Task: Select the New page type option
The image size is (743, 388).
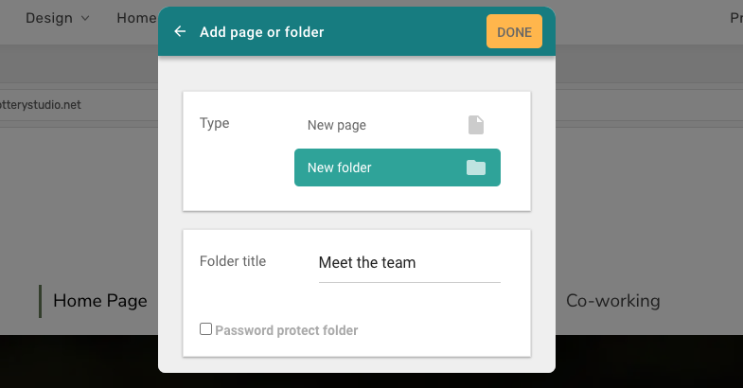Action: click(x=398, y=125)
